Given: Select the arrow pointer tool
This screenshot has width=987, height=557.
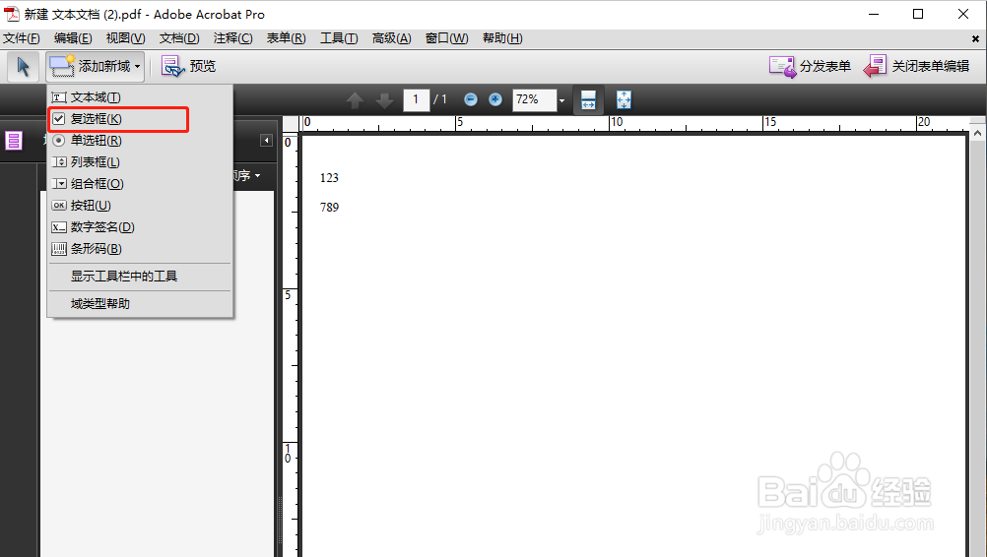Looking at the screenshot, I should point(24,67).
